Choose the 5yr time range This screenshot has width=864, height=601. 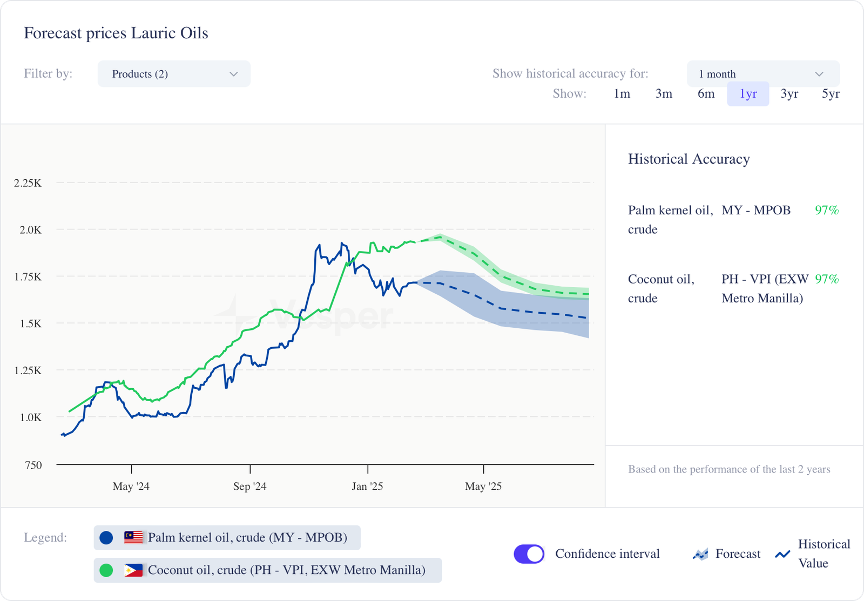tap(831, 94)
